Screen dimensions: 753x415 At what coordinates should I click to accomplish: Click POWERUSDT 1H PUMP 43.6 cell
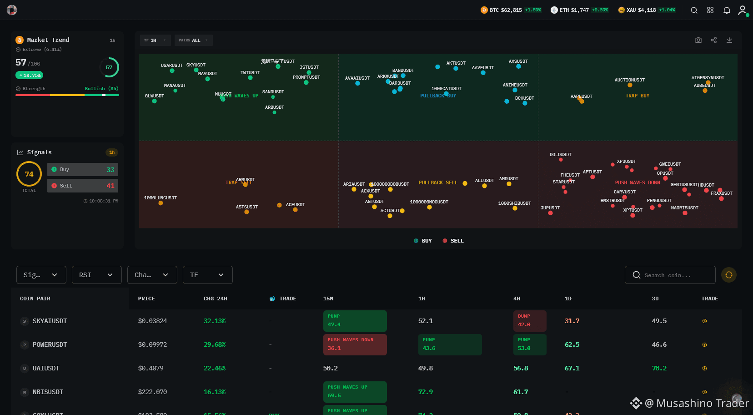(450, 344)
